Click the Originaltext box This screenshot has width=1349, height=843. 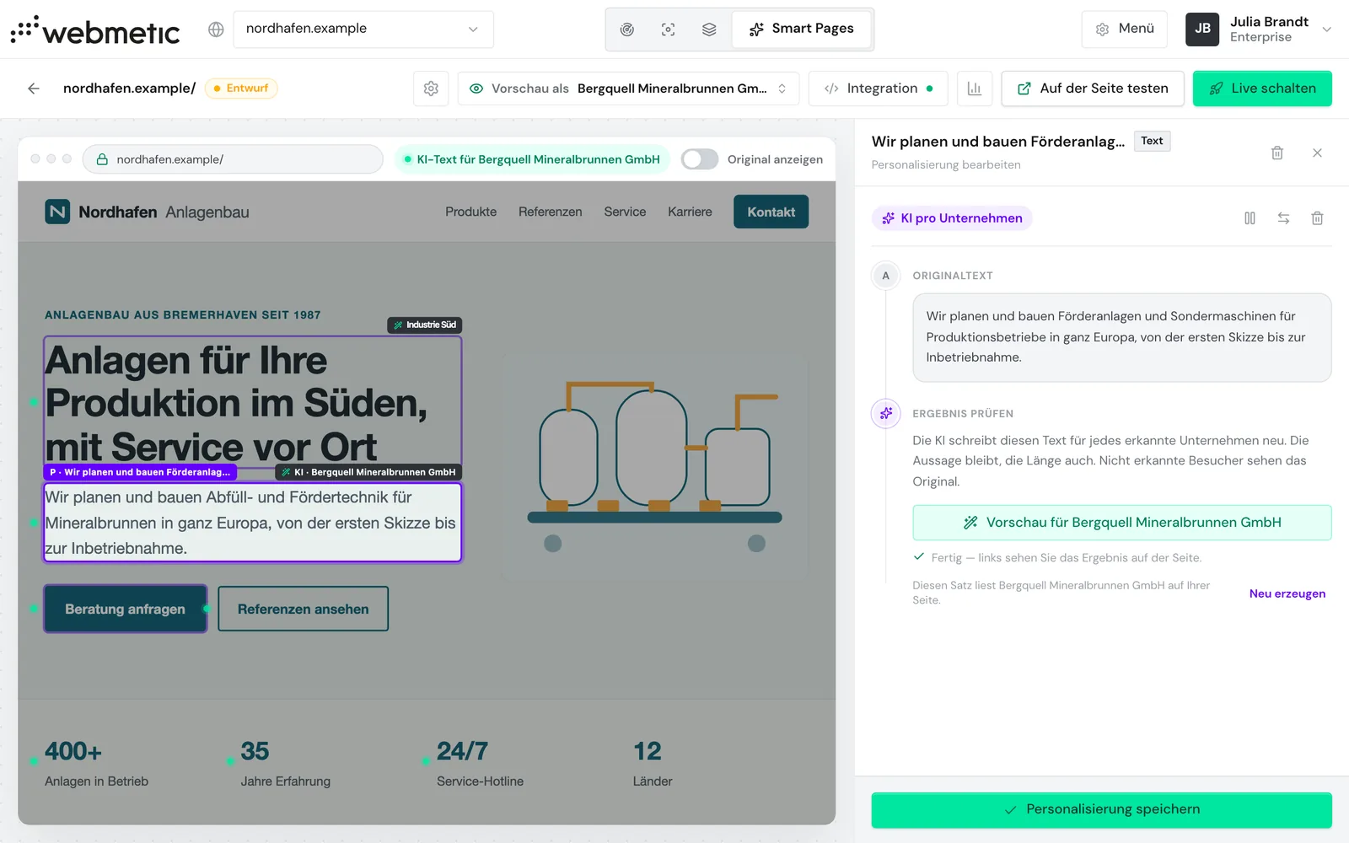click(1122, 337)
